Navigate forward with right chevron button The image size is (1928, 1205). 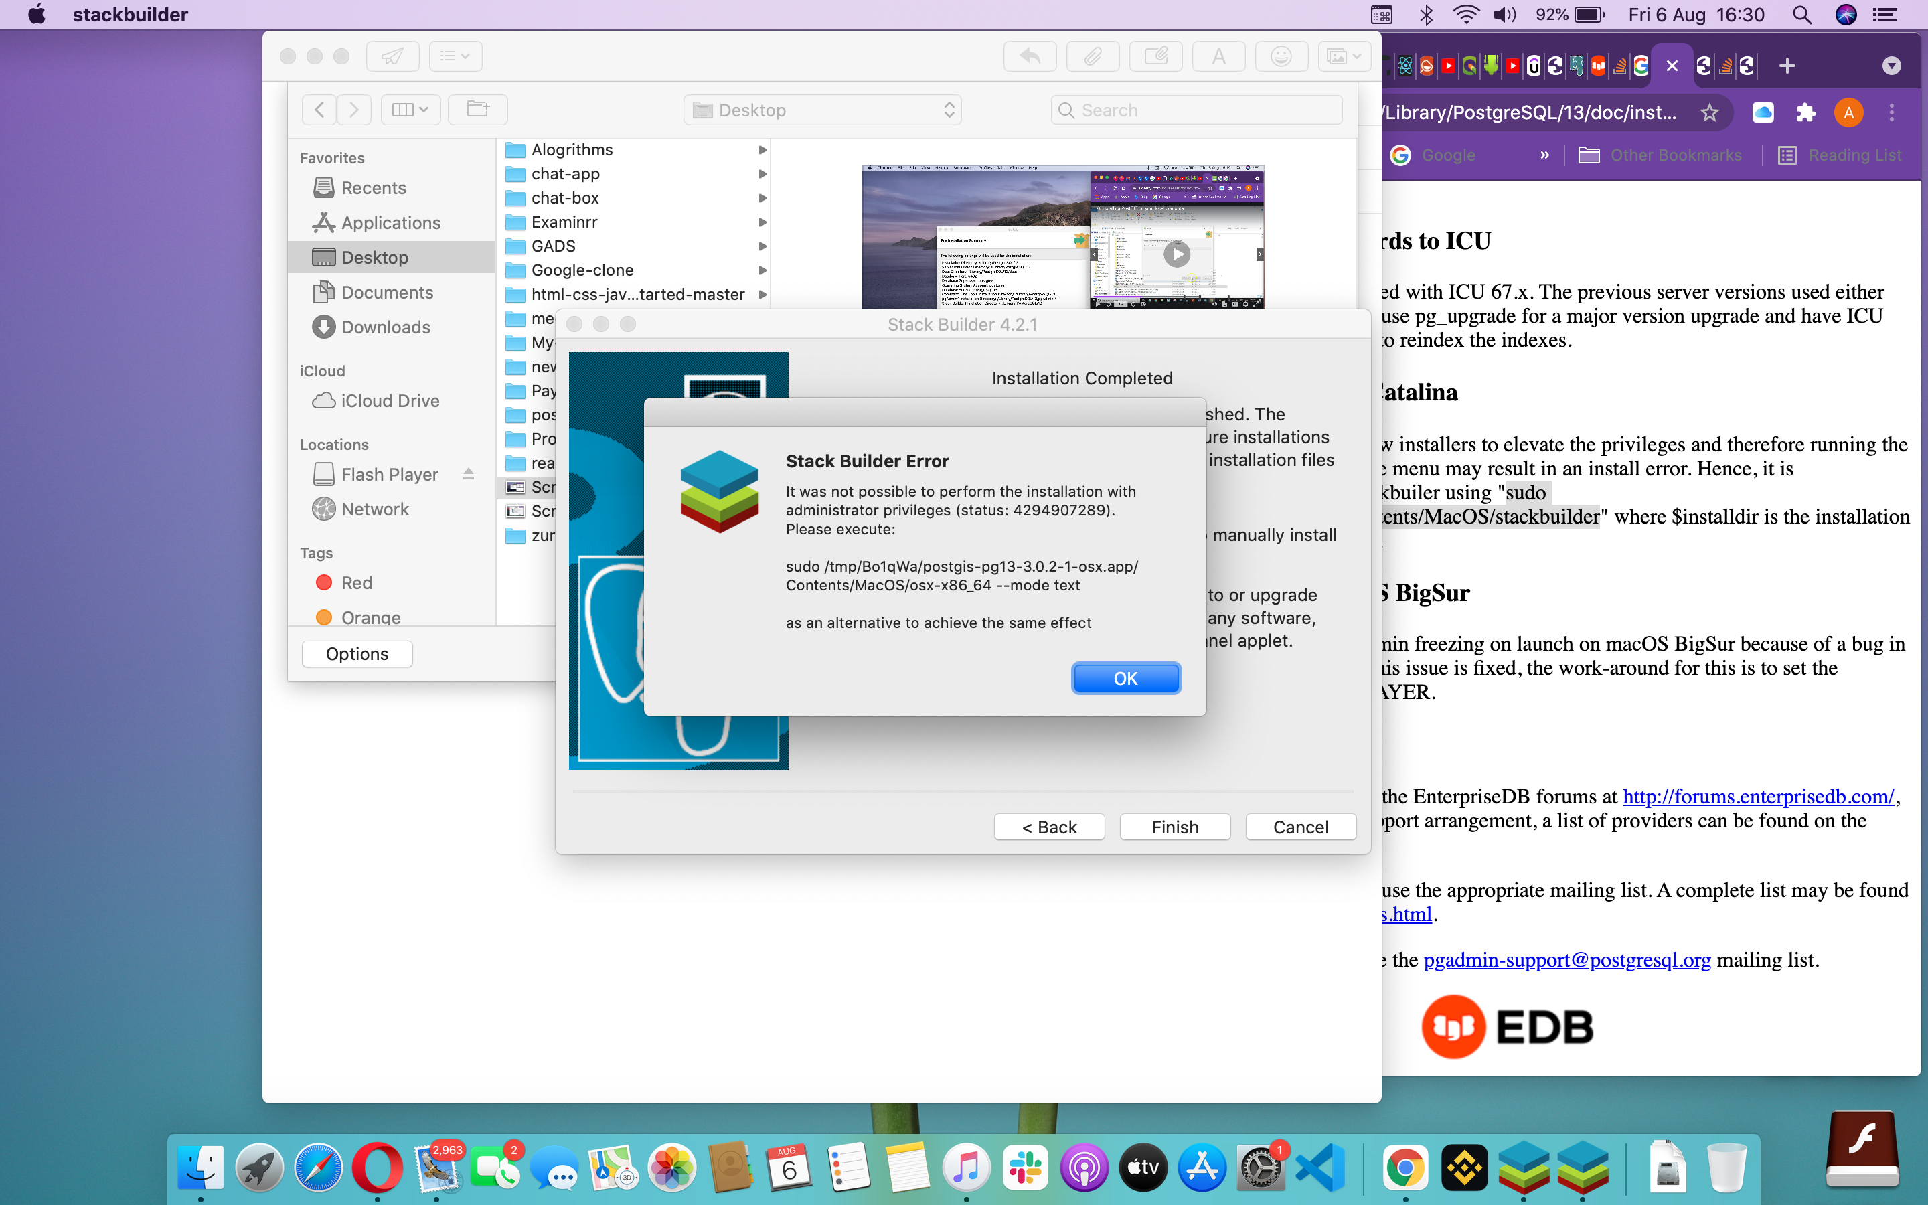(353, 109)
